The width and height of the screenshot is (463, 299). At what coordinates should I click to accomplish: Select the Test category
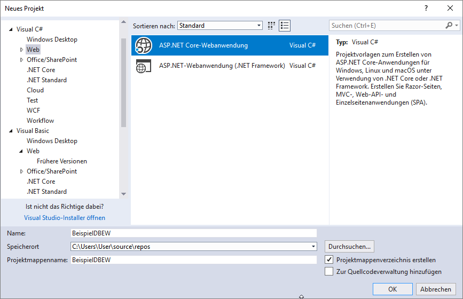[32, 100]
